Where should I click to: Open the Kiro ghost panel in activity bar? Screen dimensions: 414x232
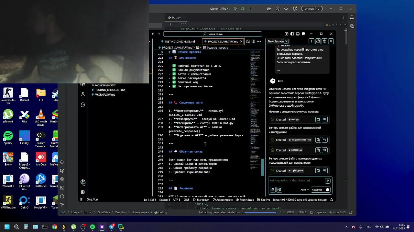(x=83, y=105)
